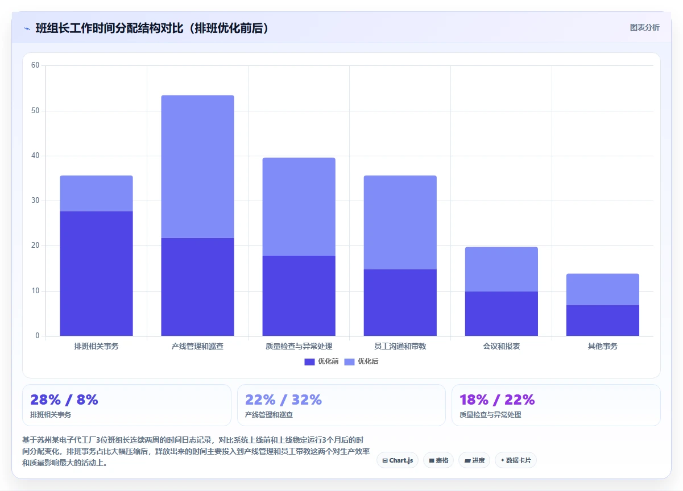
Task: Click the light 优化后 segment for 其他事务
Action: point(602,289)
